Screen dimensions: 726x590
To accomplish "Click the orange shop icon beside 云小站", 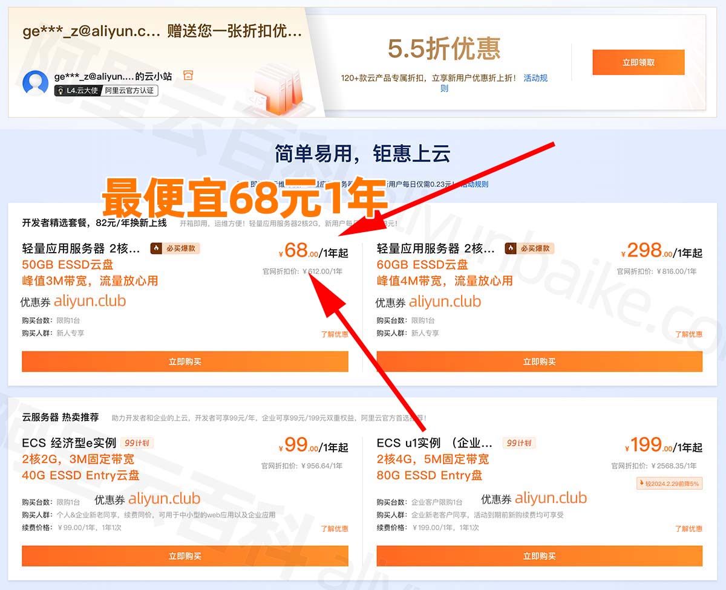I will 188,76.
